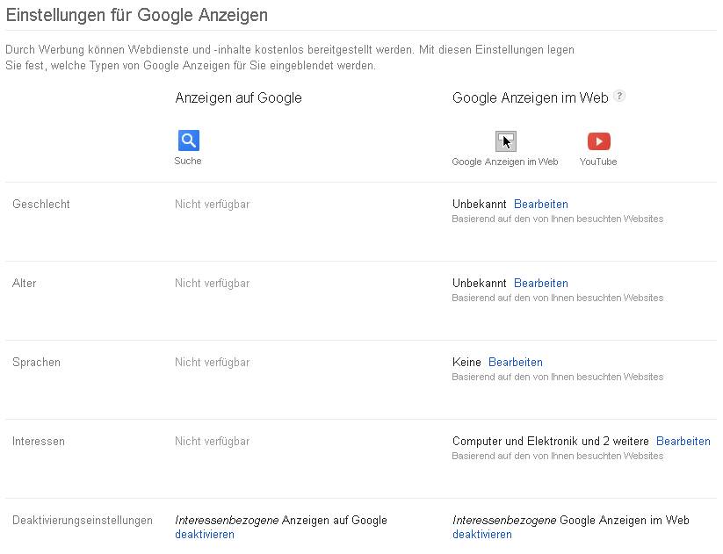This screenshot has width=723, height=554.
Task: Click the 'Google Anzeigen im Web' column heading
Action: pos(531,97)
